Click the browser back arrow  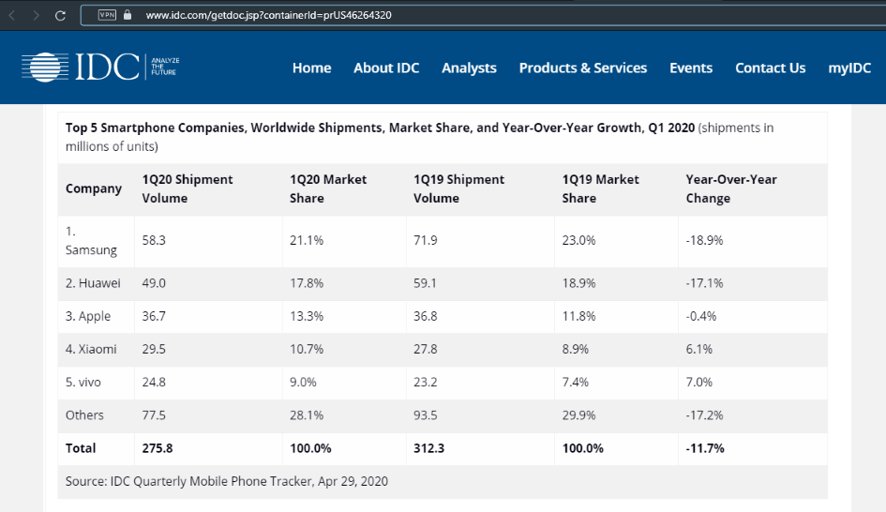tap(12, 15)
